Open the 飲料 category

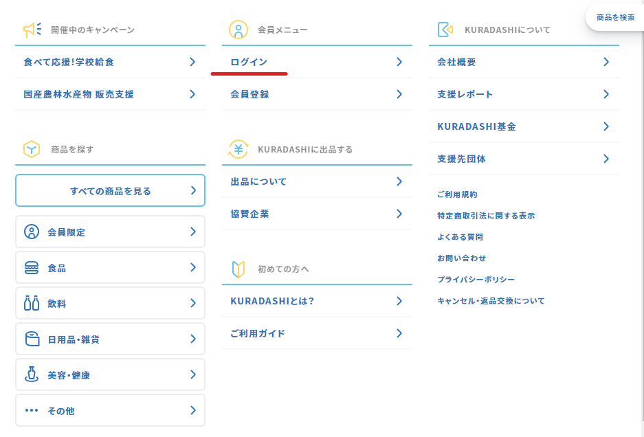tap(110, 303)
